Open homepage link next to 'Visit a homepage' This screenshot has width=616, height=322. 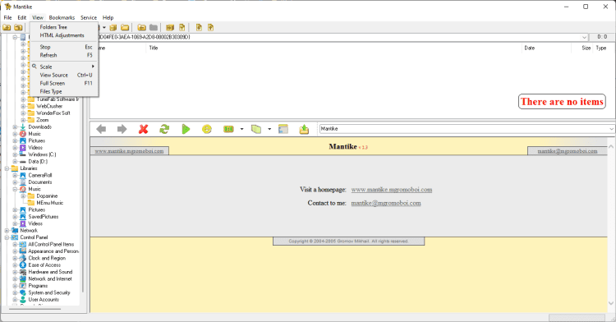tap(392, 190)
